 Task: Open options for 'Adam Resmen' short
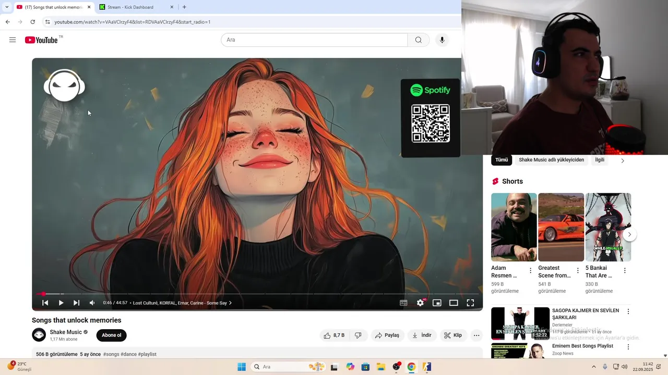tap(531, 270)
